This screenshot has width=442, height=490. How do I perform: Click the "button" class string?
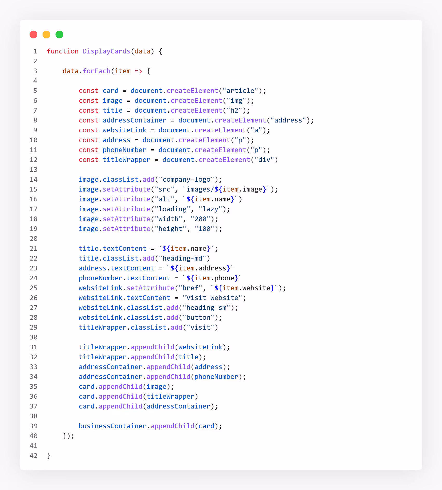click(x=198, y=317)
